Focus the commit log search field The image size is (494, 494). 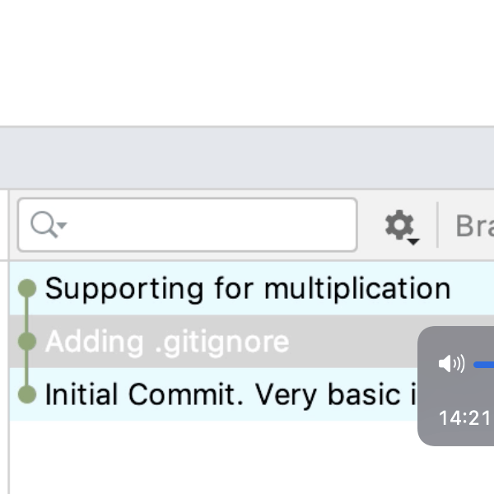206,224
